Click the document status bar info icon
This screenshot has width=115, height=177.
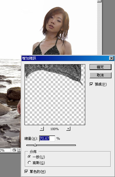[14, 150]
